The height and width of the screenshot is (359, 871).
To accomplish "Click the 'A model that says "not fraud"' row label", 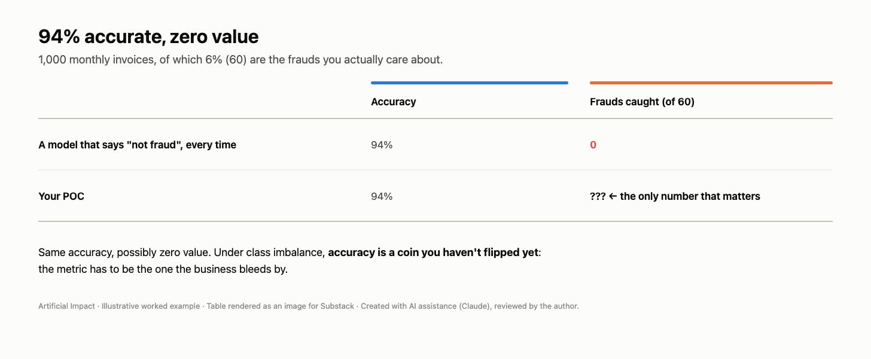I will click(137, 145).
